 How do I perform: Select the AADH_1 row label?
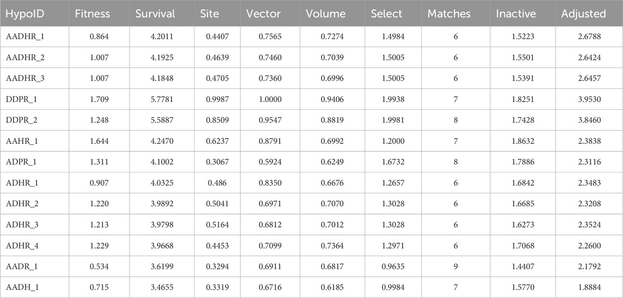coord(21,287)
